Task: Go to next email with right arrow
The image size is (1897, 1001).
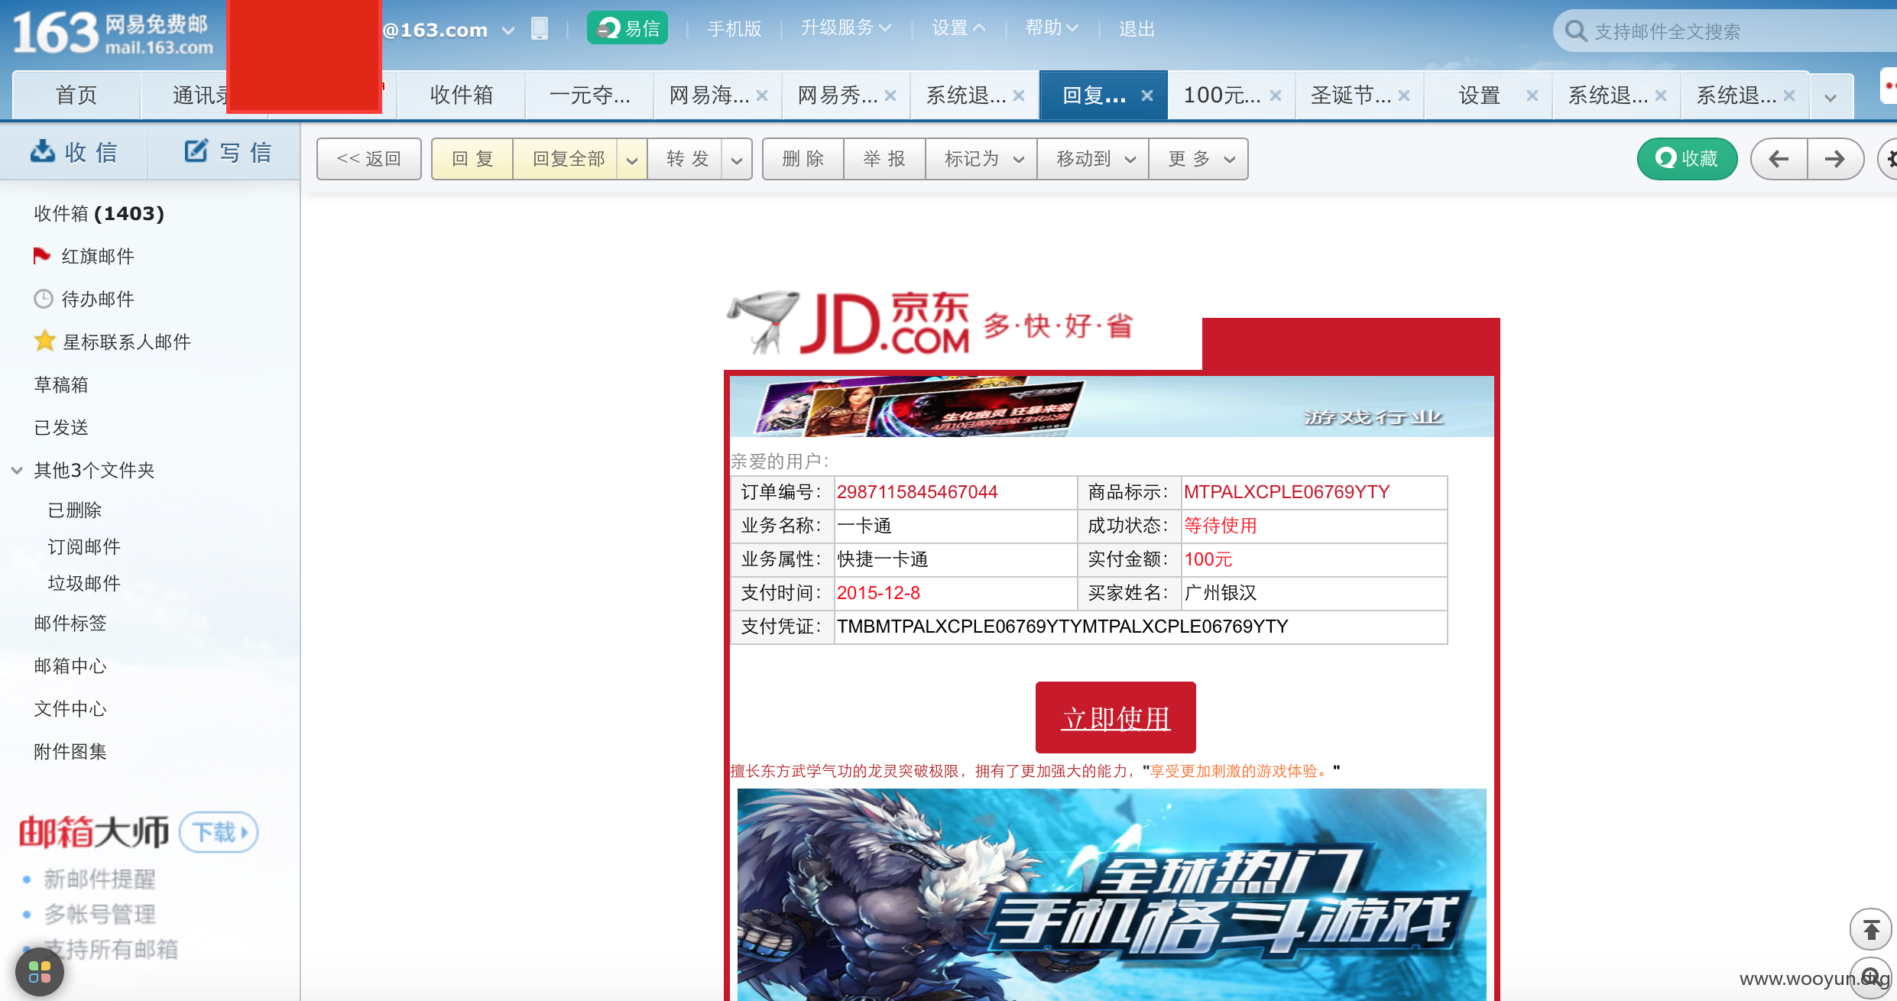Action: tap(1835, 159)
